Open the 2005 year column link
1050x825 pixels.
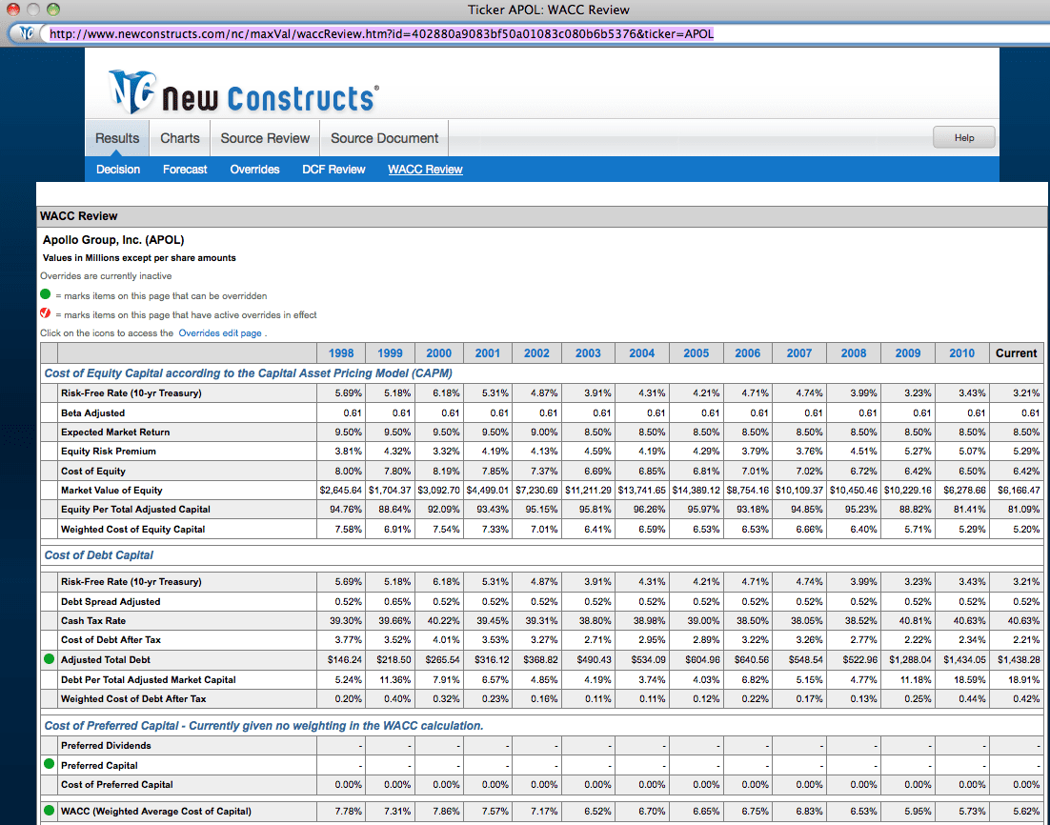click(x=696, y=352)
